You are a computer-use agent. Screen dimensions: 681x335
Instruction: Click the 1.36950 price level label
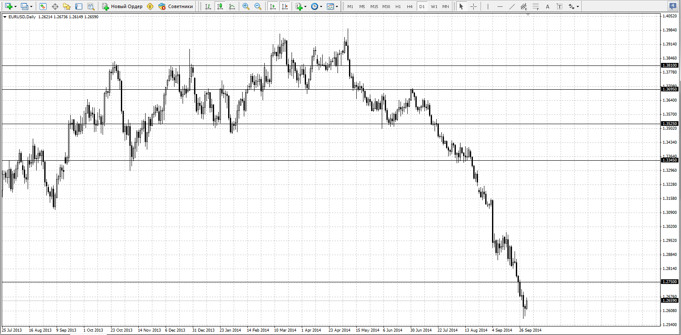(x=670, y=89)
